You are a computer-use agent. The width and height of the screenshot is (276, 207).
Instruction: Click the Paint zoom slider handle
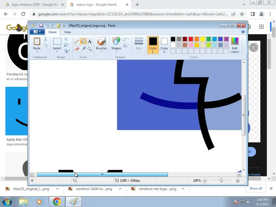coord(221,180)
